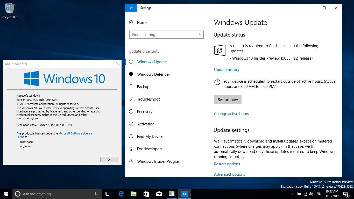Open the Microsoft Software License Terms link
Image resolution: width=354 pixels, height=199 pixels.
[75, 133]
